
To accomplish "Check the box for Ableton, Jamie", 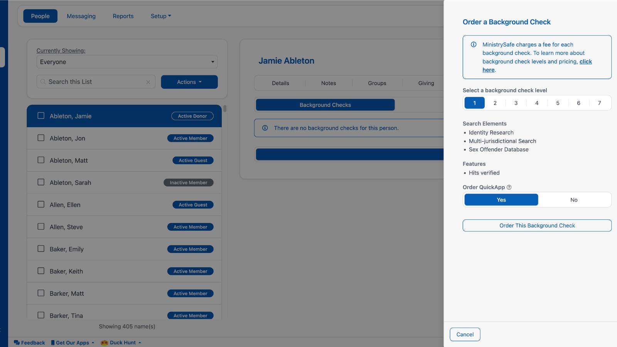I will point(41,116).
